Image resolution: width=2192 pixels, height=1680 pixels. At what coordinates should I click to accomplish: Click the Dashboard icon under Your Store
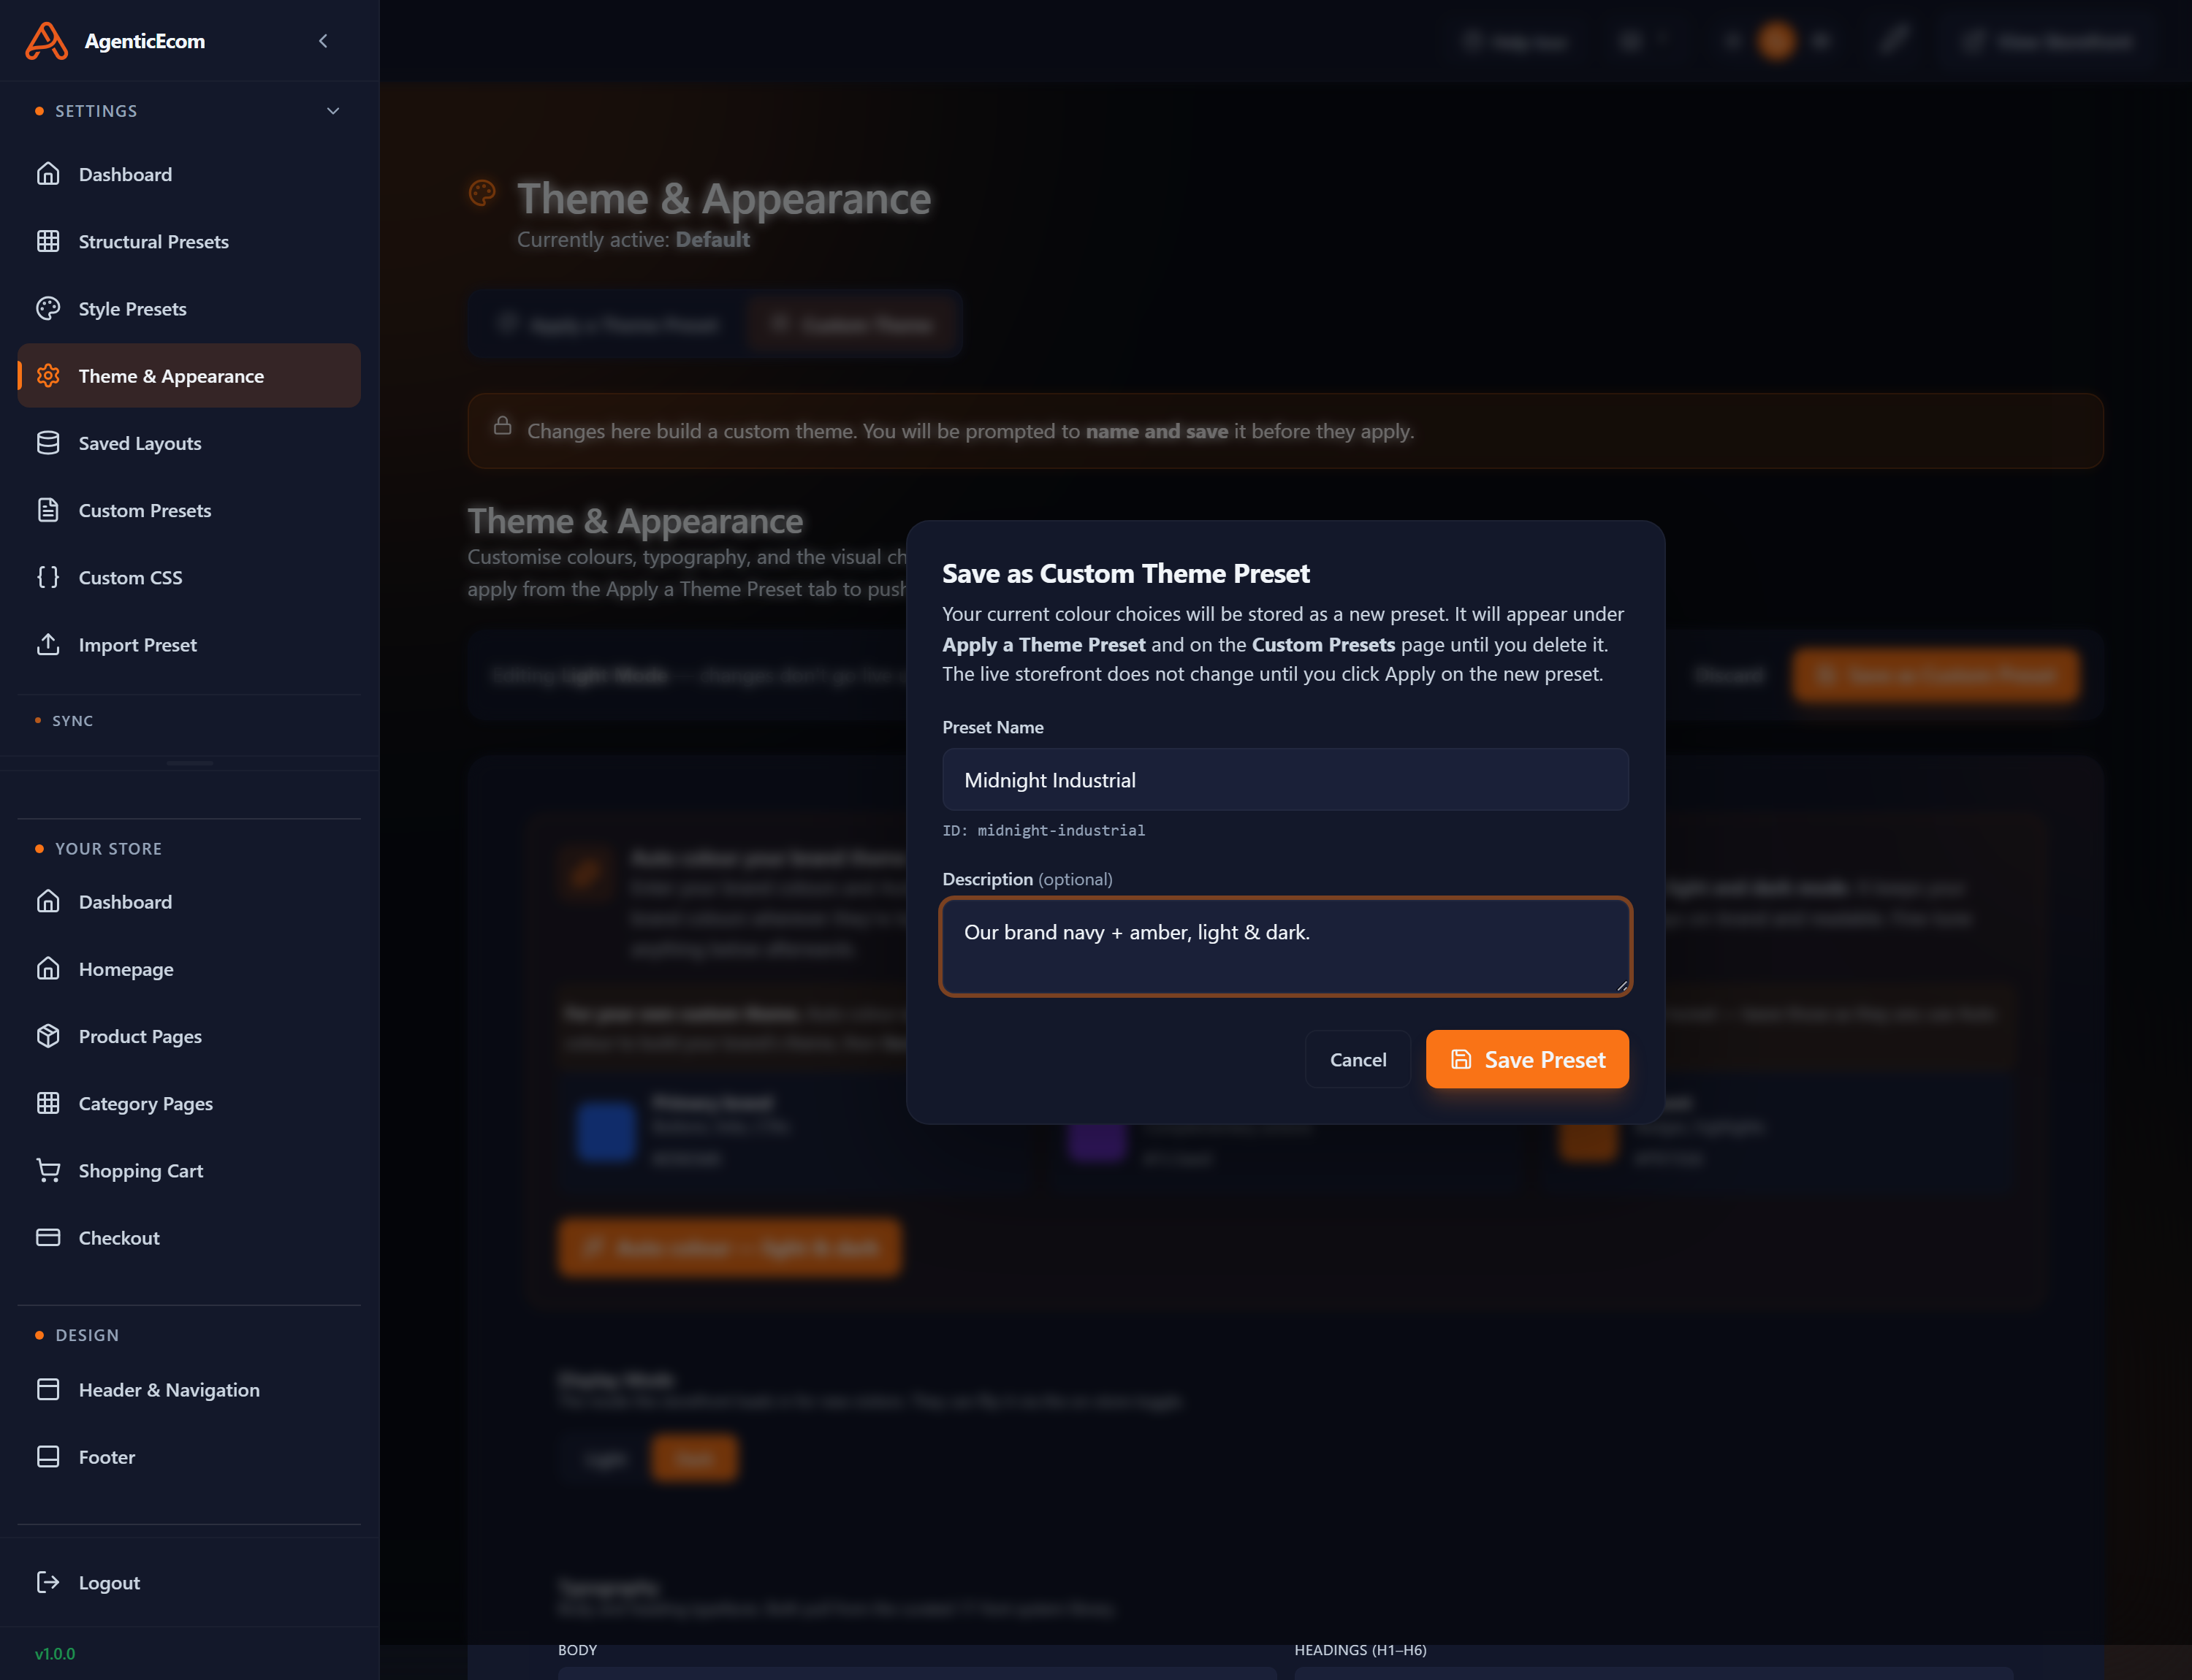(48, 902)
